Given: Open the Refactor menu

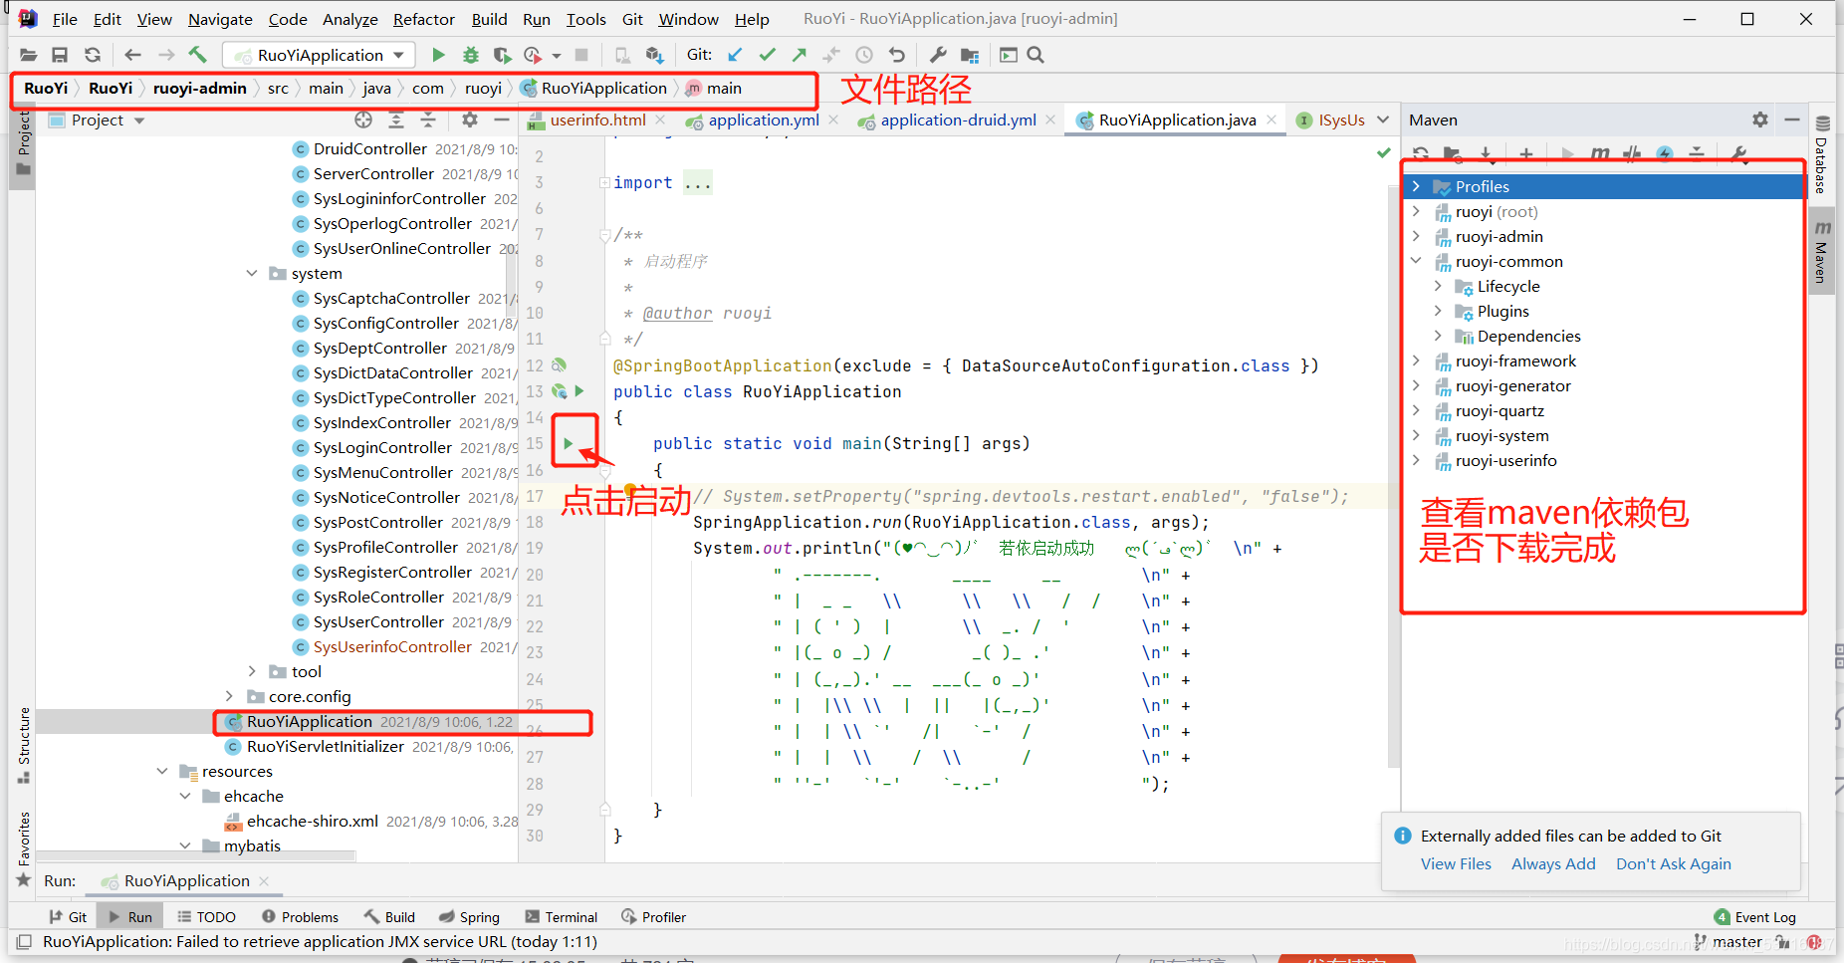Looking at the screenshot, I should [x=423, y=19].
